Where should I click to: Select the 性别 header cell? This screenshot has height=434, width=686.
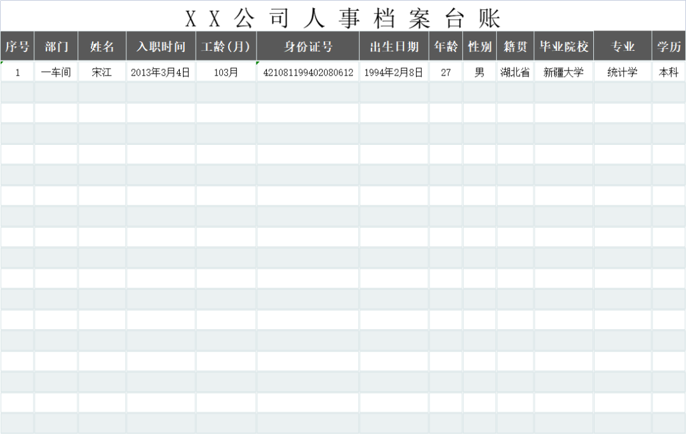tap(480, 46)
